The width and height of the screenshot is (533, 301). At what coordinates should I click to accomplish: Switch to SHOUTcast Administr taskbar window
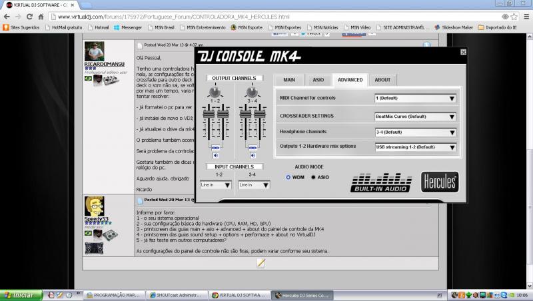177,295
